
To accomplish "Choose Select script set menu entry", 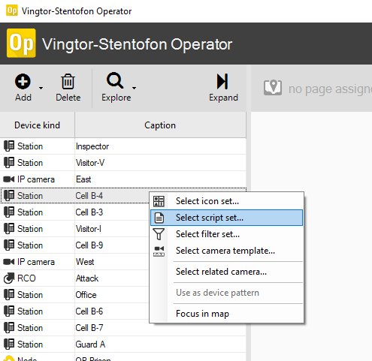I will click(227, 218).
